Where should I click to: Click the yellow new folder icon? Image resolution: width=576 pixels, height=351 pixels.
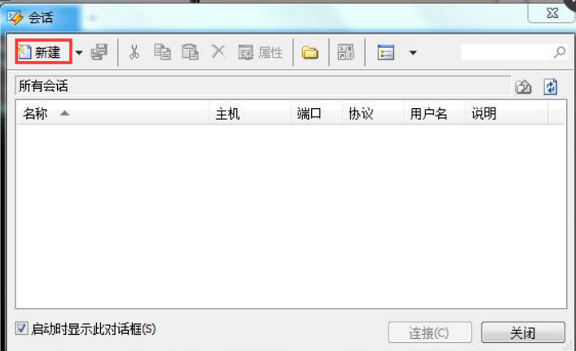tap(310, 52)
